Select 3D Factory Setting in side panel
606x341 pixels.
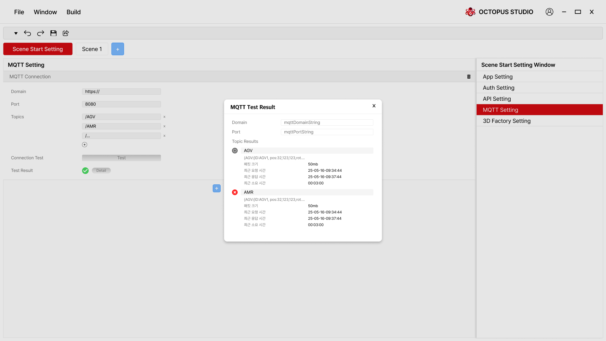pyautogui.click(x=507, y=121)
